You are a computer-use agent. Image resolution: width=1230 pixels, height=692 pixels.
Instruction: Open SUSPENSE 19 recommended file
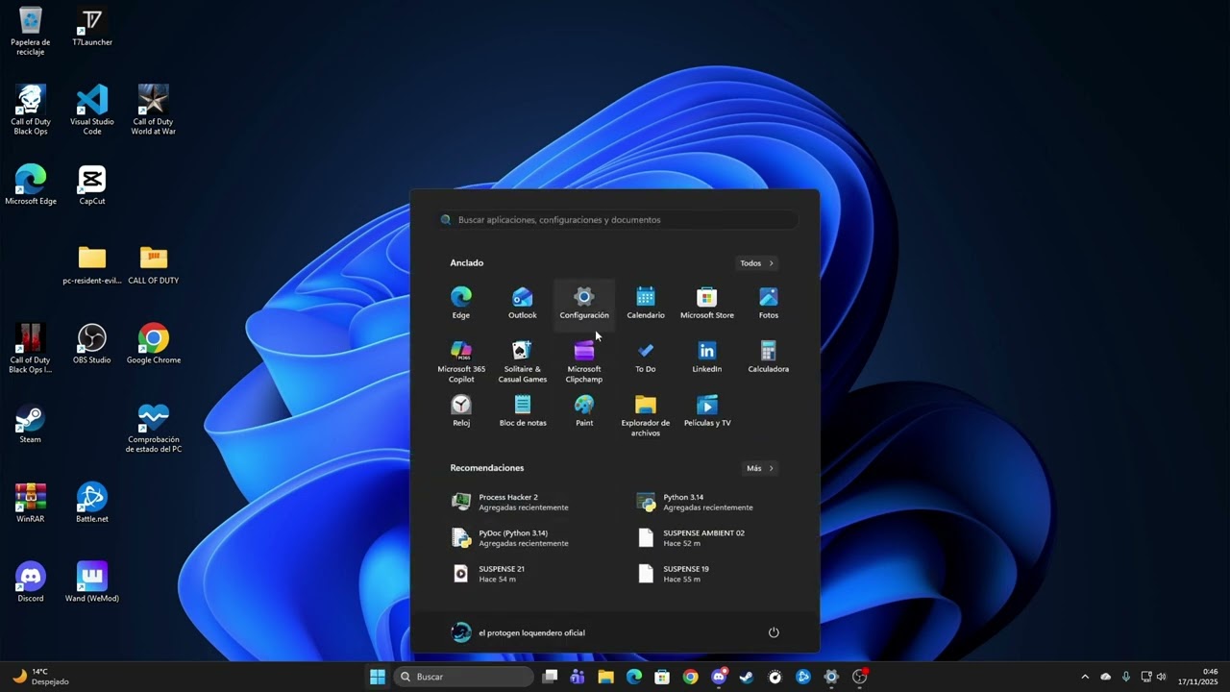(x=708, y=574)
